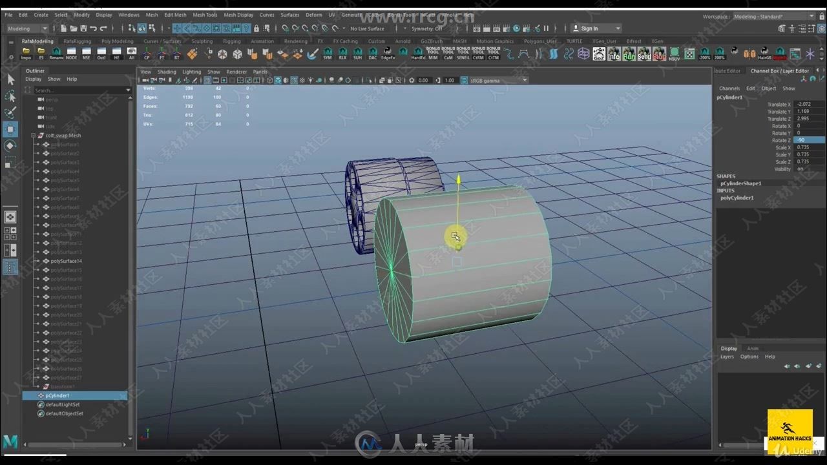Click the Run shelf icon

pos(629,54)
